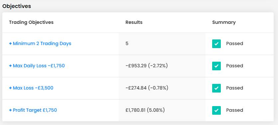Click Passed status for Profit Target
Viewport: 278px width, 125px height.
pos(234,110)
